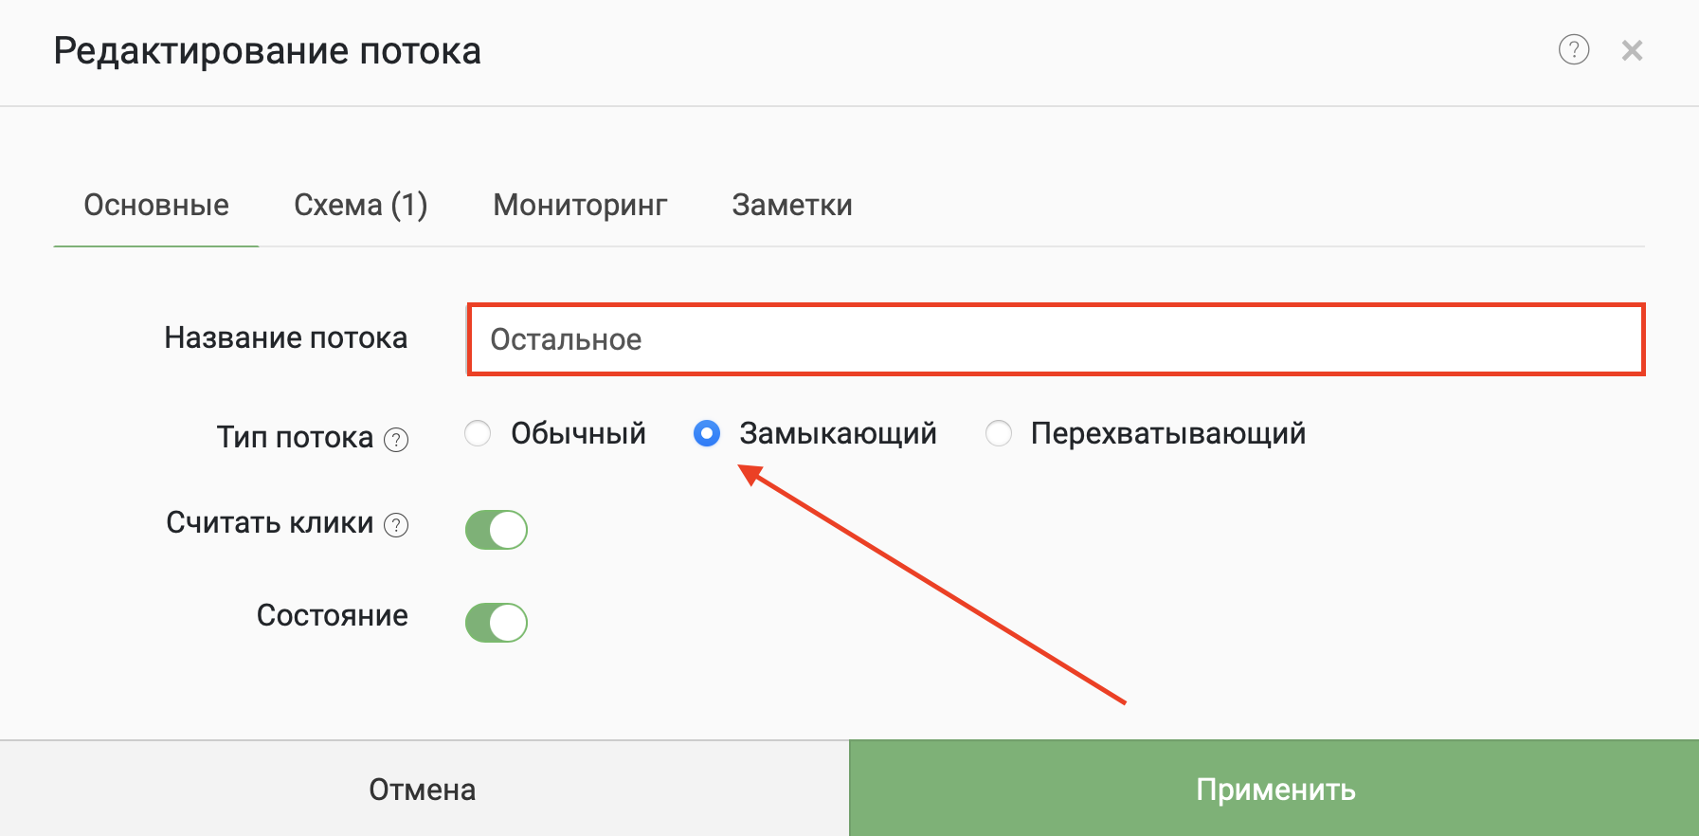Click the Считать клики label text

point(269,523)
